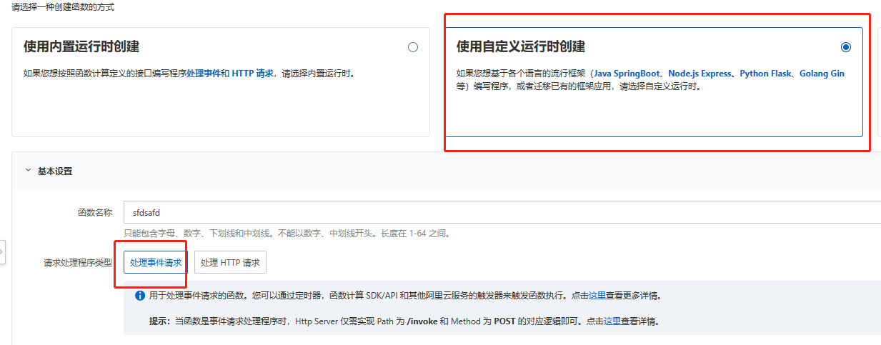This screenshot has width=881, height=345.
Task: Click the Node.js Express text
Action: click(700, 74)
